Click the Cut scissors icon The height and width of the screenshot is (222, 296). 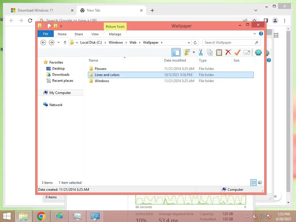(201, 52)
